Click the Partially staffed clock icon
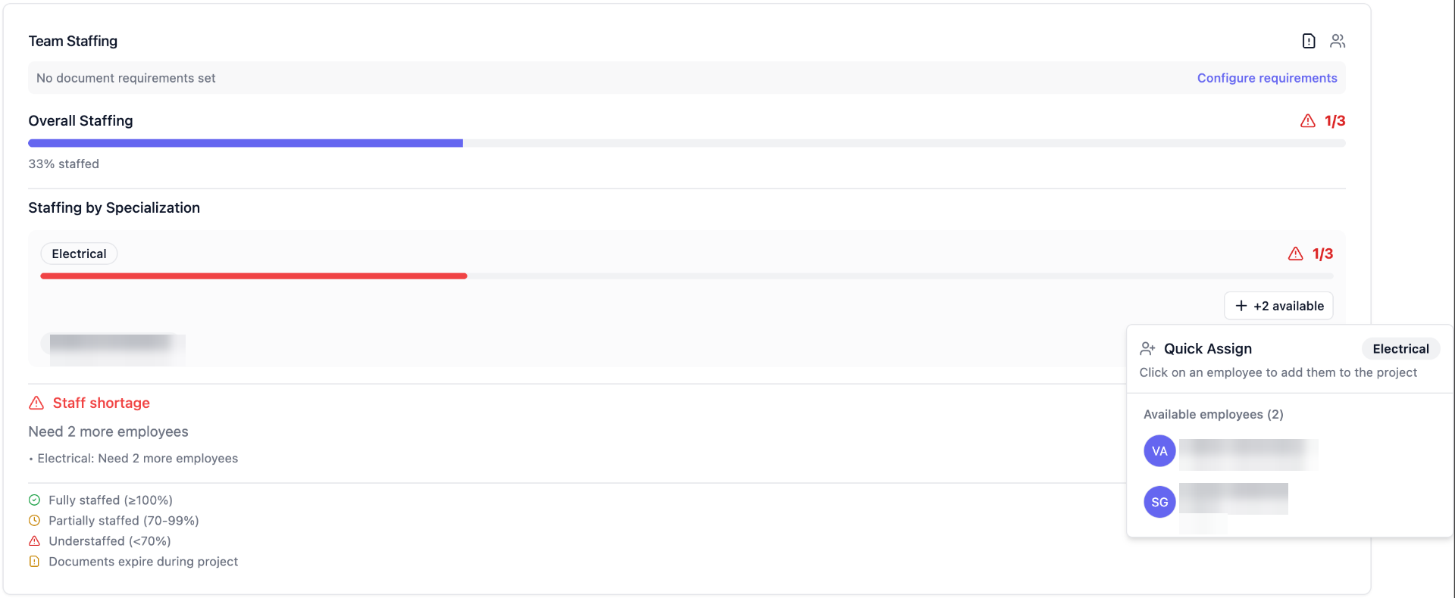1455x598 pixels. click(x=34, y=521)
